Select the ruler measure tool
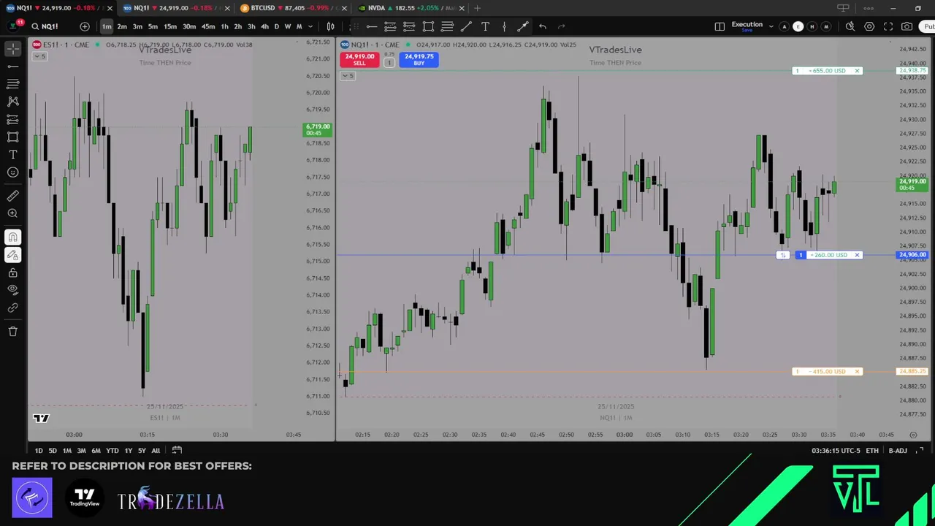Screen dimensions: 935x526 [x=13, y=196]
